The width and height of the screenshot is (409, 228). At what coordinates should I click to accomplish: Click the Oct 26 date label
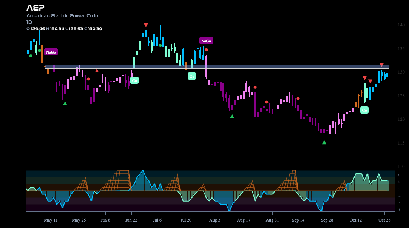pyautogui.click(x=384, y=220)
